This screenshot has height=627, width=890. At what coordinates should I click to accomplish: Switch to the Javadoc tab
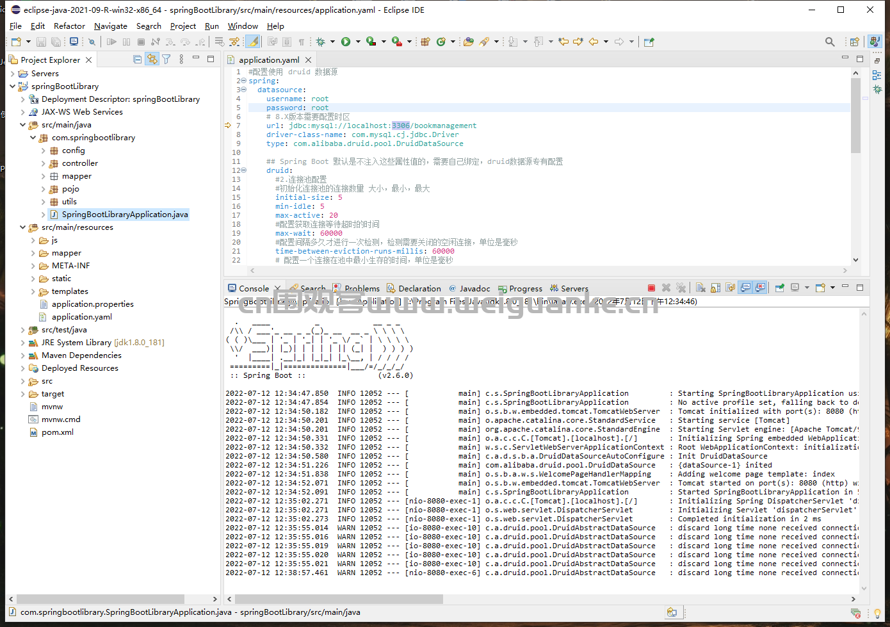pyautogui.click(x=469, y=288)
